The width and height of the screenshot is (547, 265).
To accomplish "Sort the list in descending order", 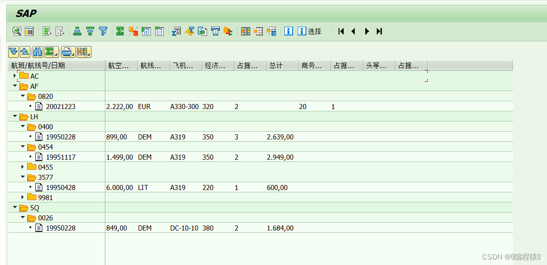I will pos(90,31).
